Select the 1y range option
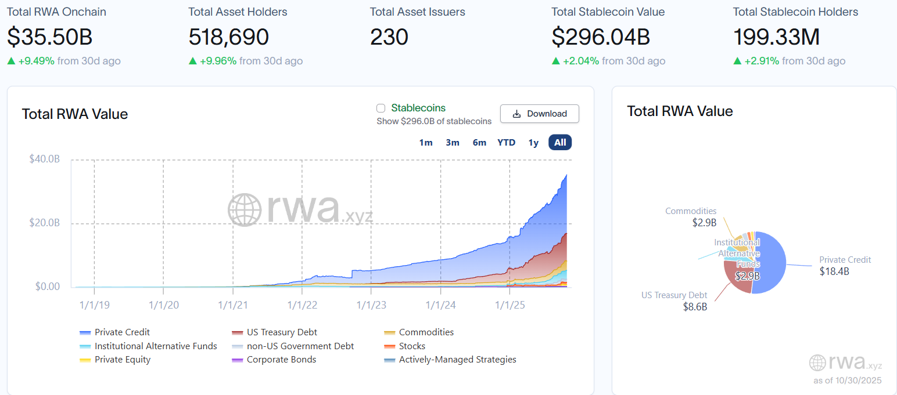The width and height of the screenshot is (897, 395). 533,142
